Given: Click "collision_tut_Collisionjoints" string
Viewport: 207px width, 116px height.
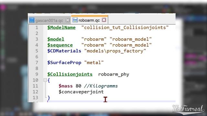Looking at the screenshot, I should coord(125,28).
